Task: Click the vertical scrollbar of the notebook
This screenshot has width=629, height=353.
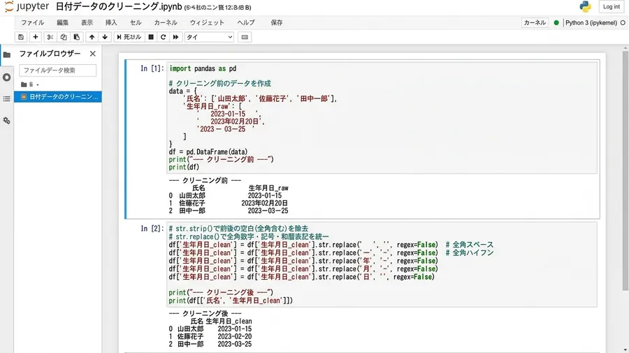Action: [x=625, y=170]
